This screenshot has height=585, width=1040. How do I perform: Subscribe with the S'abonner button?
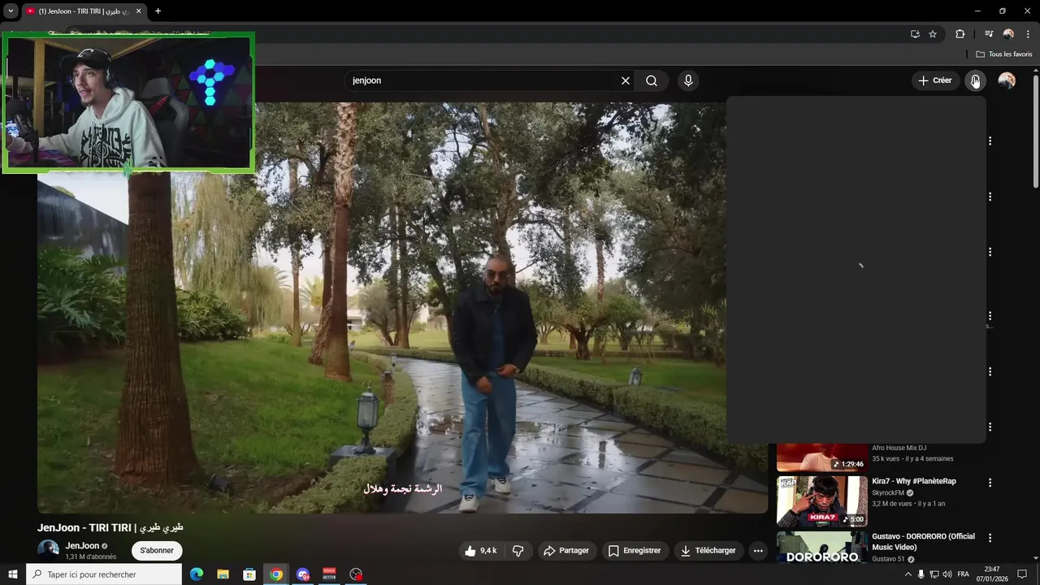coord(157,551)
